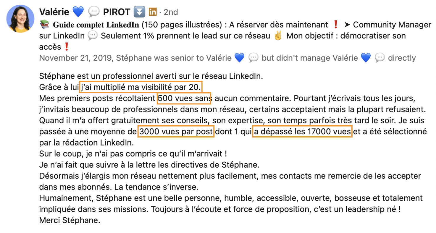This screenshot has width=436, height=233.
Task: Click the speech bubble emoji before PIROT
Action: click(94, 12)
